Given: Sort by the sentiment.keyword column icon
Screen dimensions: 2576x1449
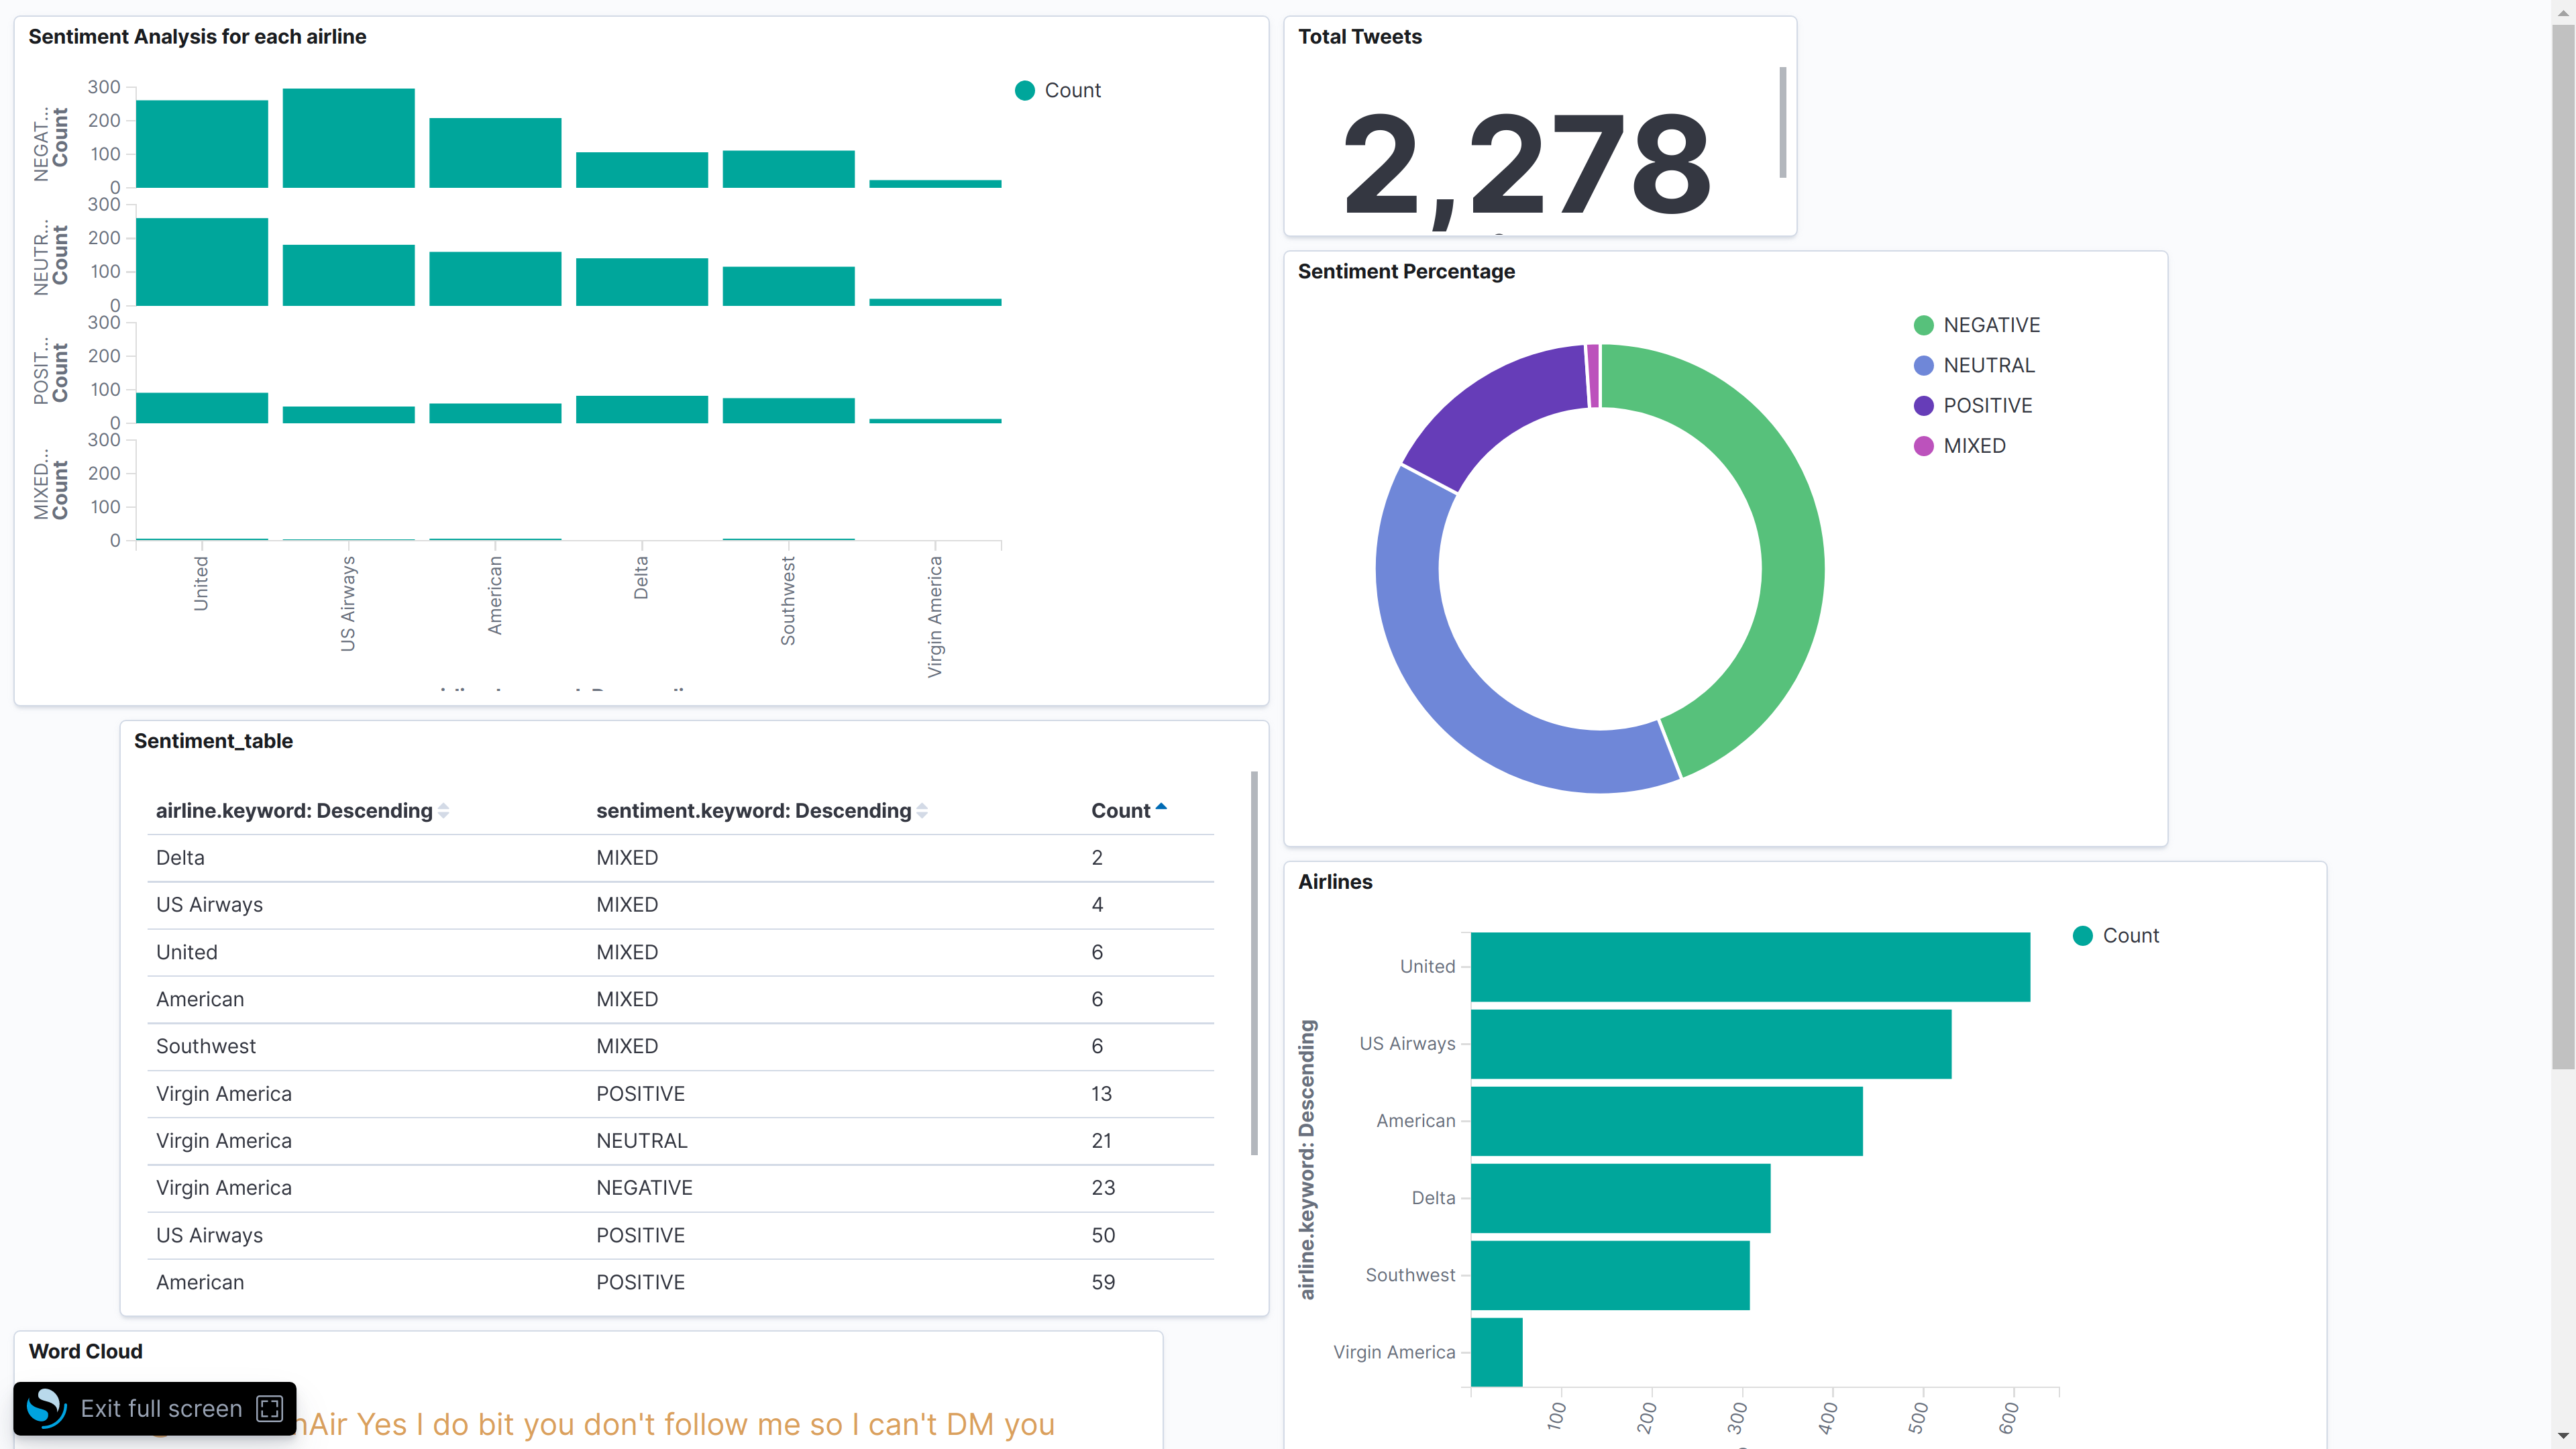Looking at the screenshot, I should coord(922,811).
